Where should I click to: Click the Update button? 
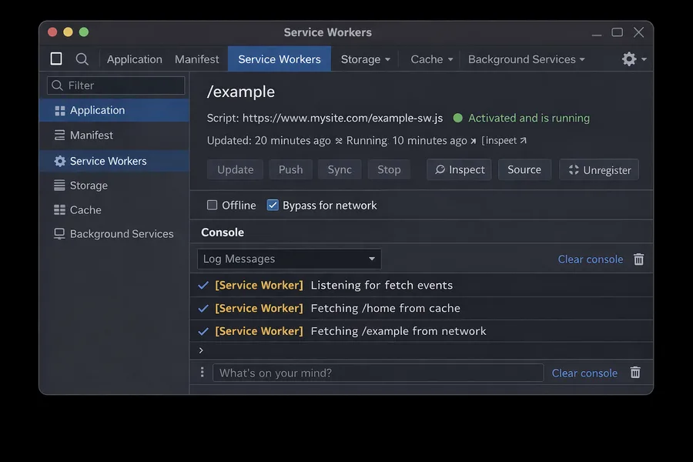tap(235, 169)
